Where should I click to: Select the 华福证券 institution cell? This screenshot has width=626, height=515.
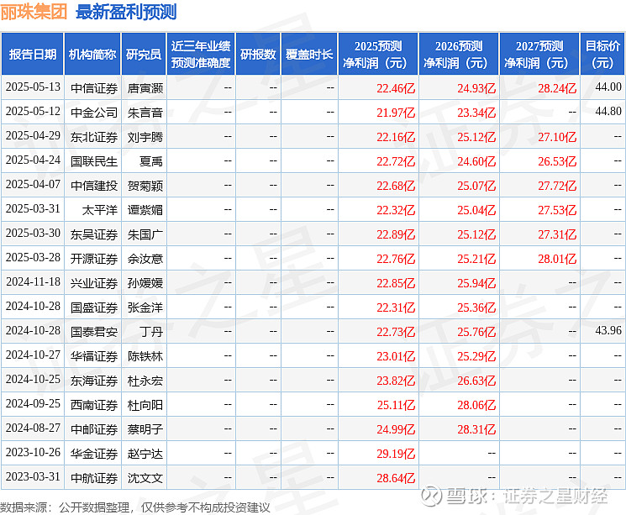click(94, 356)
